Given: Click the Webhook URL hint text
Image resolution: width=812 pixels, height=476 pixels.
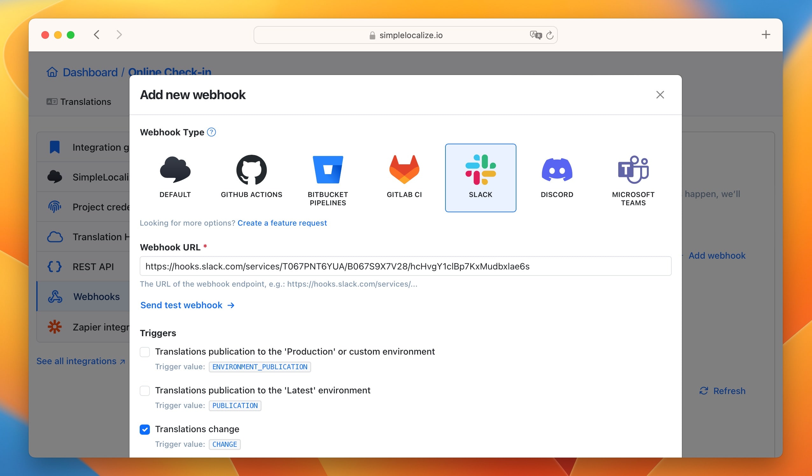Looking at the screenshot, I should (x=278, y=284).
